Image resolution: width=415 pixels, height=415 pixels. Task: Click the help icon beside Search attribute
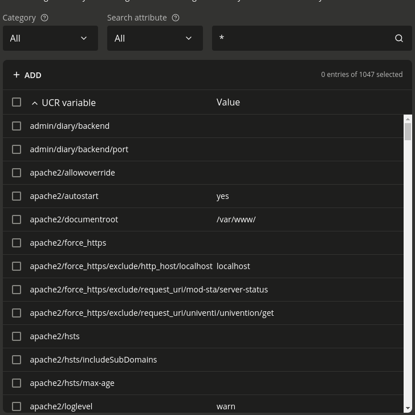176,18
